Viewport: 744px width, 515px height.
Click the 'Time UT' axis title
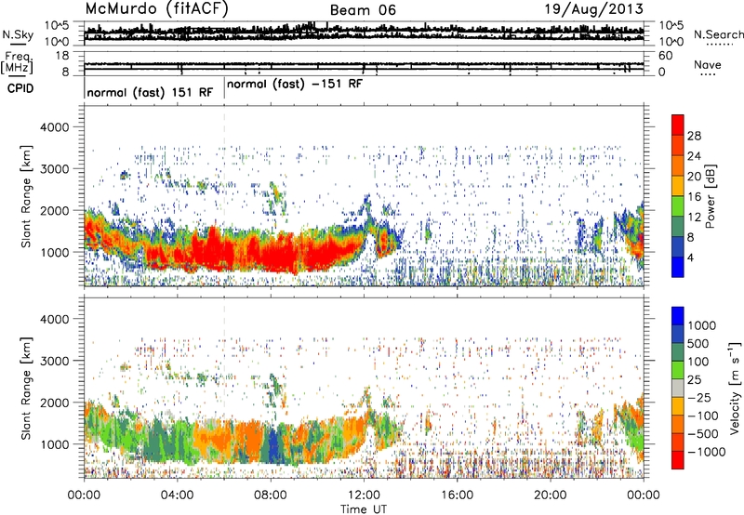click(x=364, y=509)
